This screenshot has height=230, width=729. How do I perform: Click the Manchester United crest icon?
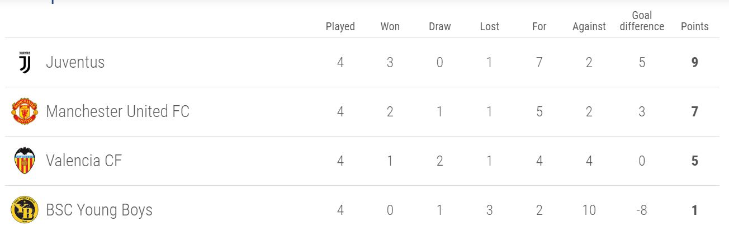coord(25,111)
